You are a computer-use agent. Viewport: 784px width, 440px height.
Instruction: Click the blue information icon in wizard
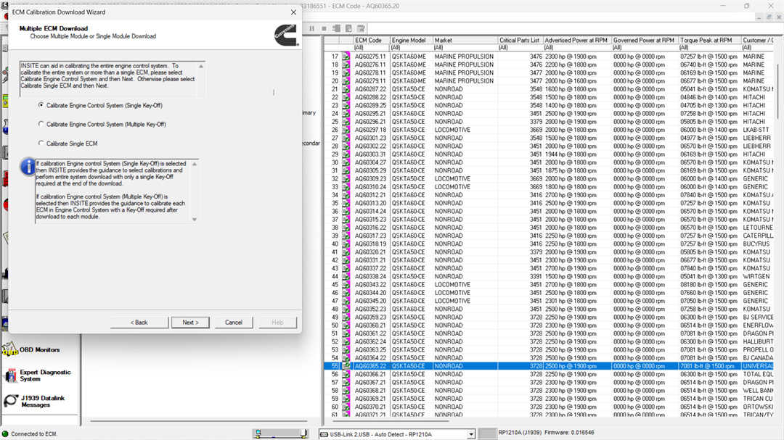tap(28, 167)
